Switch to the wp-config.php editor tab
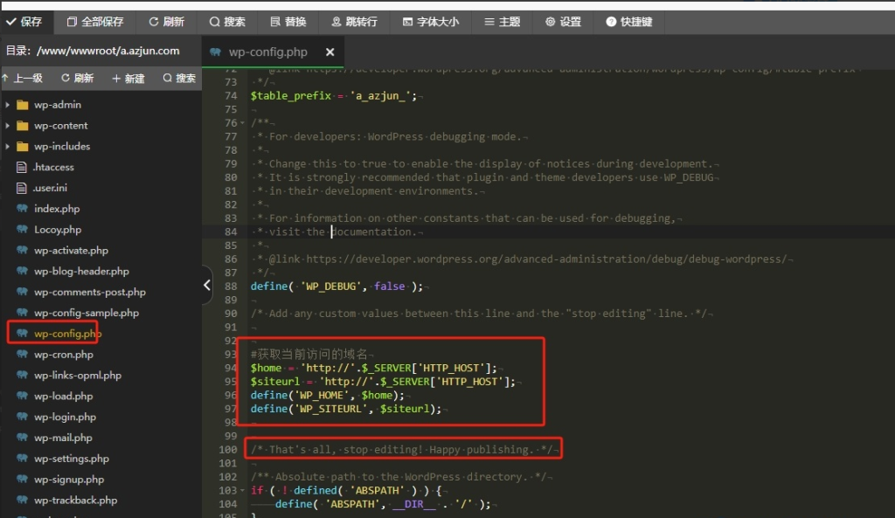Image resolution: width=895 pixels, height=518 pixels. (x=267, y=52)
